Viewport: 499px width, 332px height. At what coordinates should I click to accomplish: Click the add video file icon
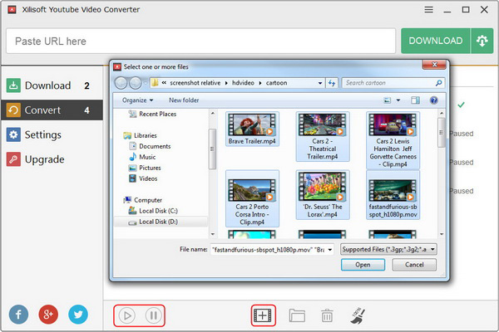[263, 315]
